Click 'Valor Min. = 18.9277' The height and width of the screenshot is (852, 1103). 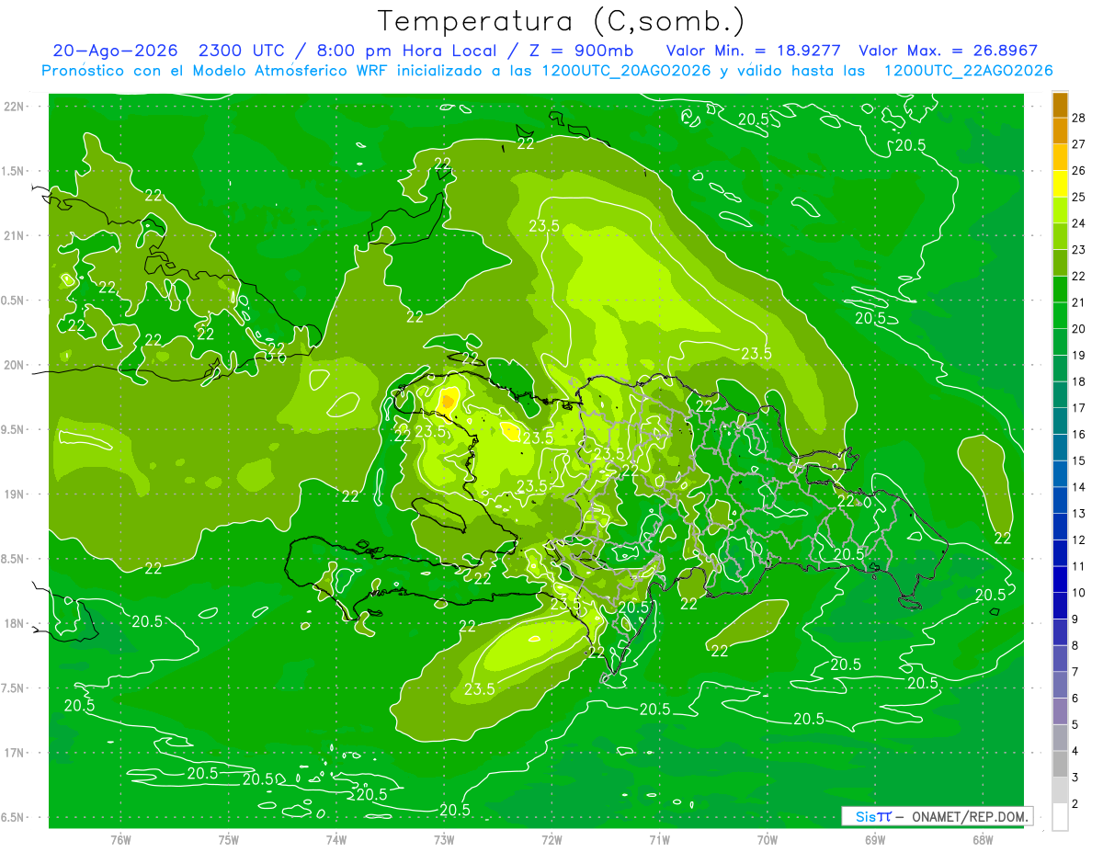pos(754,51)
